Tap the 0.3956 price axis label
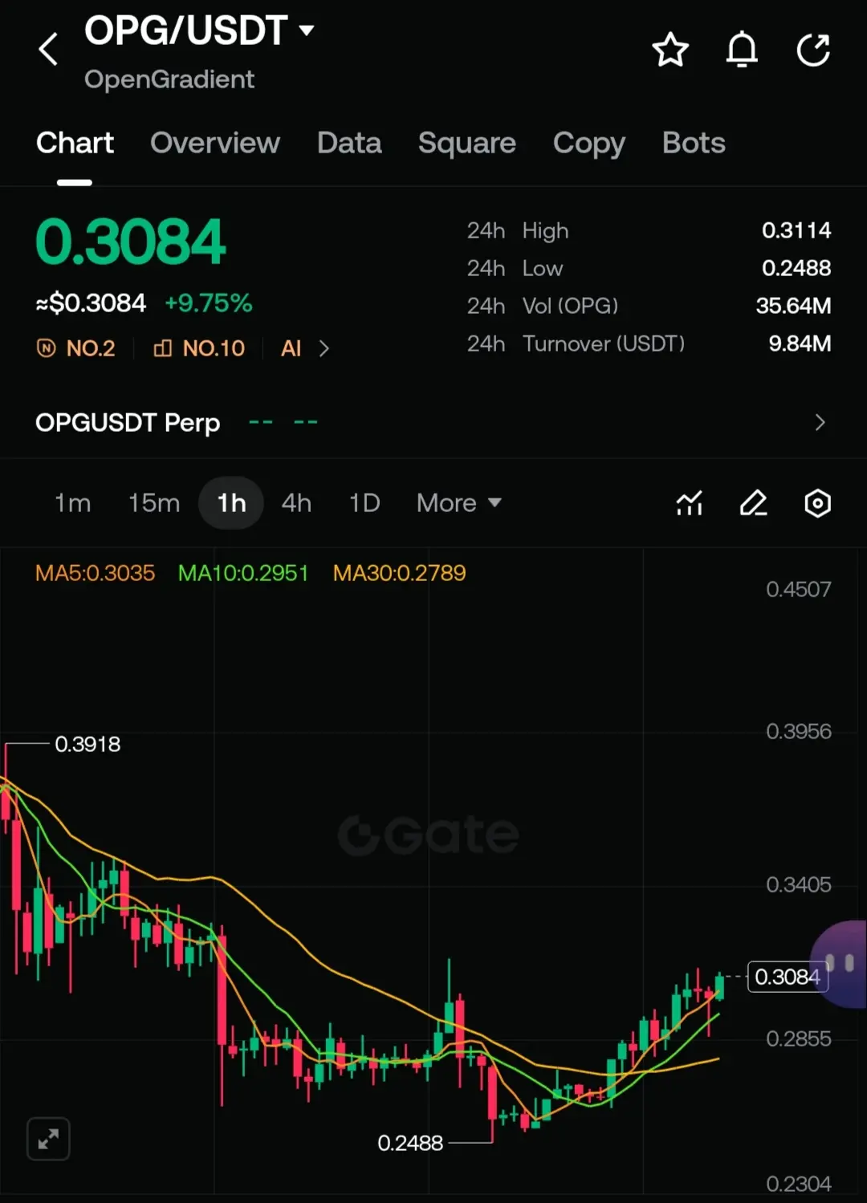The width and height of the screenshot is (867, 1203). click(x=799, y=731)
